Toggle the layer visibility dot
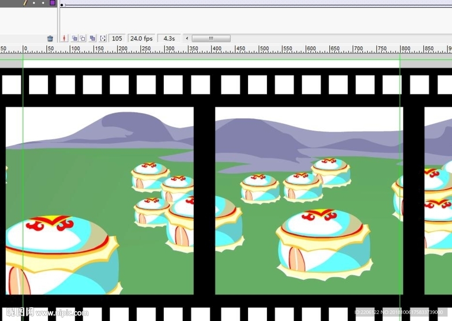 pyautogui.click(x=34, y=3)
